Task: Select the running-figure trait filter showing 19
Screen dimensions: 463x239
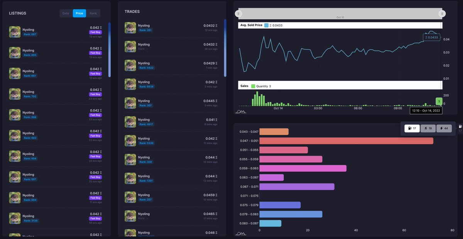Action: [428, 128]
